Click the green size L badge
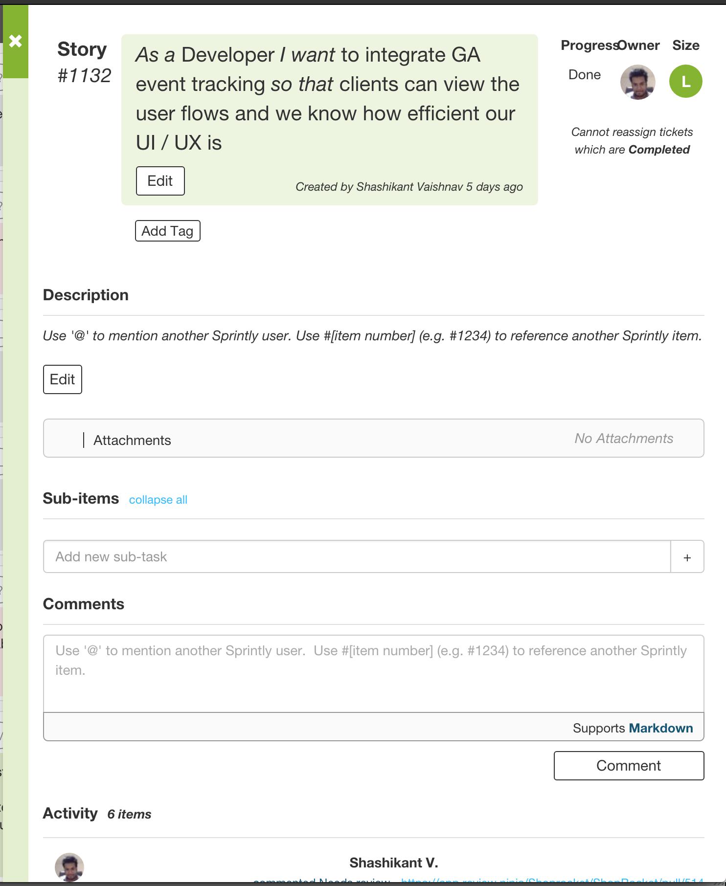 685,81
